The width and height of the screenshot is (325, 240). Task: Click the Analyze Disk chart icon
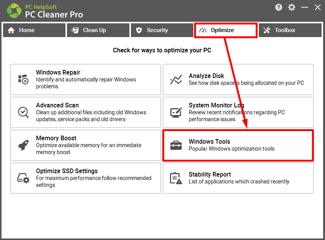(176, 79)
